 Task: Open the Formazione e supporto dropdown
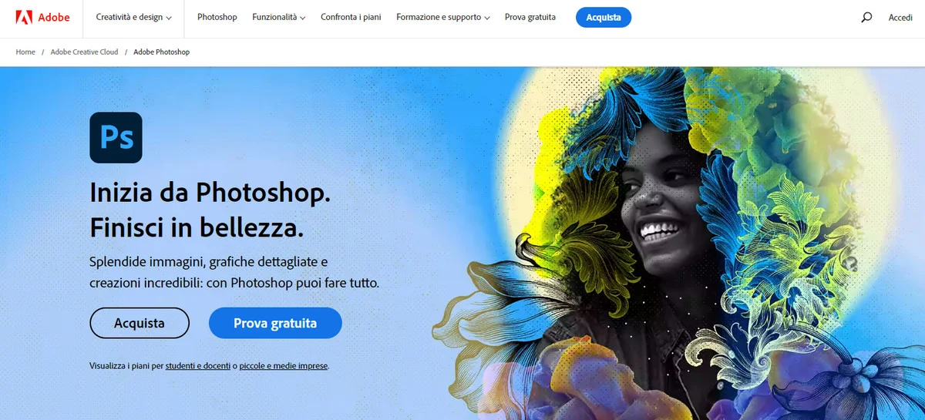442,17
